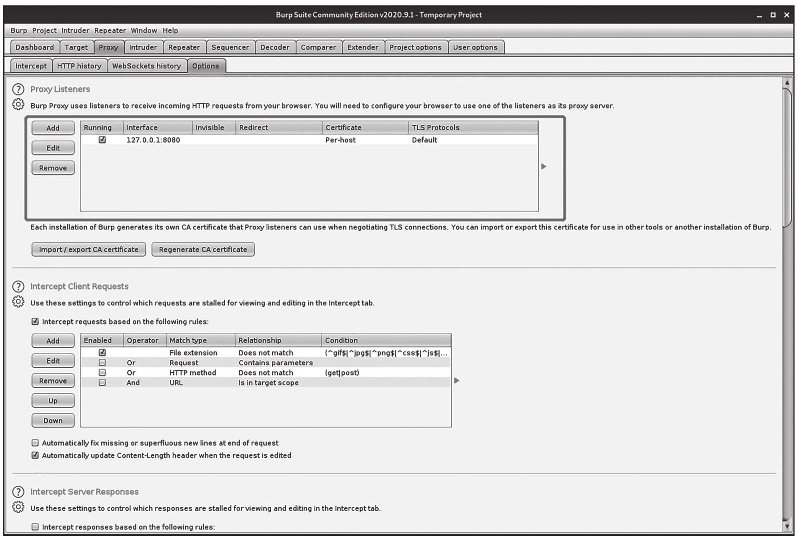Viewport: 798px width, 539px height.
Task: Uncheck Intercept requests based on following rules
Action: (x=35, y=322)
